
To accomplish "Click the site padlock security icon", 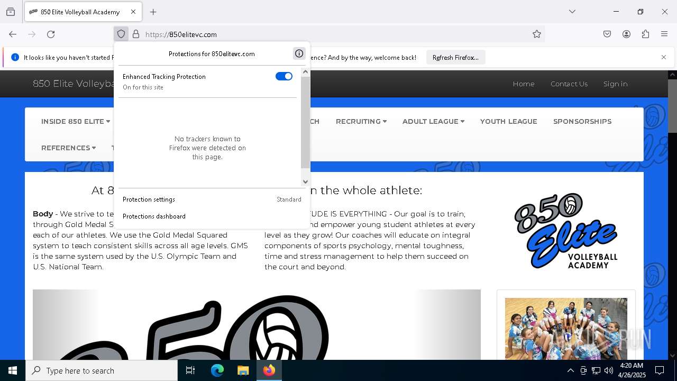I will [136, 34].
